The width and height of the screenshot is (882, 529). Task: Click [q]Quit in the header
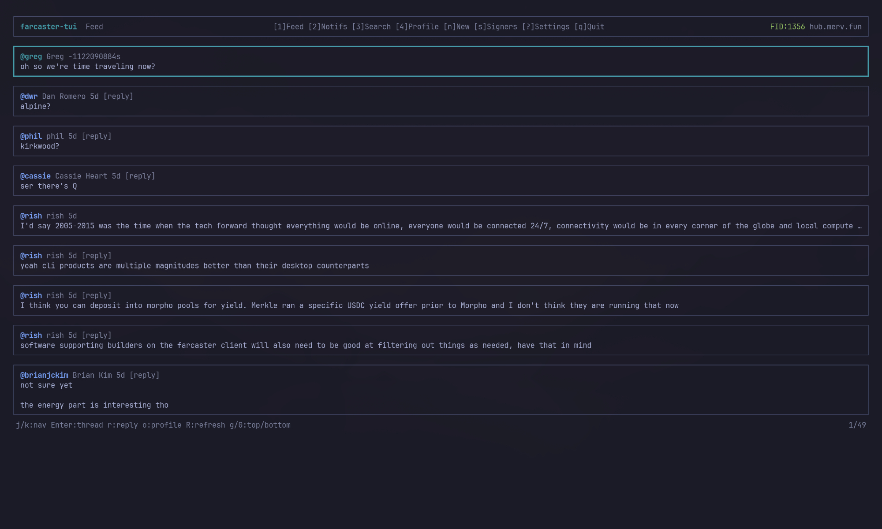pyautogui.click(x=589, y=27)
